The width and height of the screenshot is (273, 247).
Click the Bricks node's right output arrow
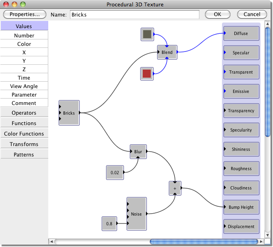80,113
